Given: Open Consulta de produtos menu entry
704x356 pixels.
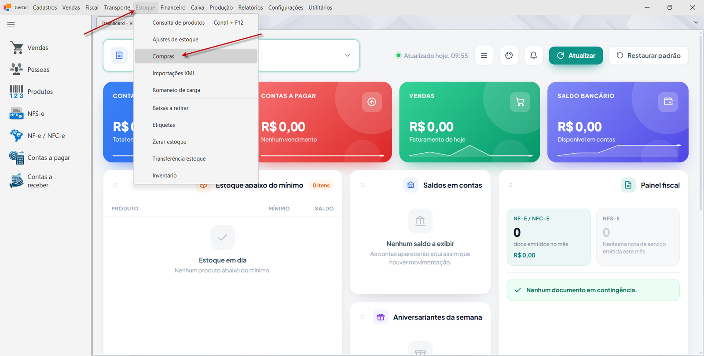Looking at the screenshot, I should pos(196,22).
